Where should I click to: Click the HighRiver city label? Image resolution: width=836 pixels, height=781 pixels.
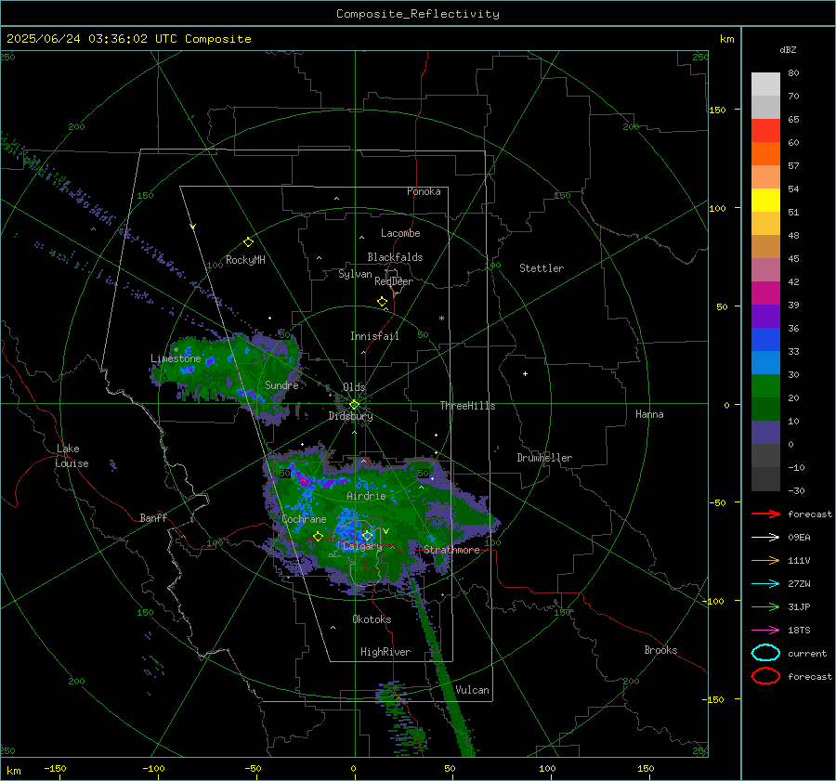[385, 652]
